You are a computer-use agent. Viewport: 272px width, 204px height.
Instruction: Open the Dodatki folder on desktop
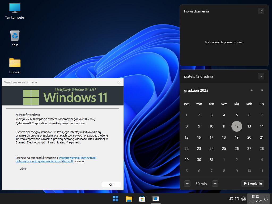15,65
